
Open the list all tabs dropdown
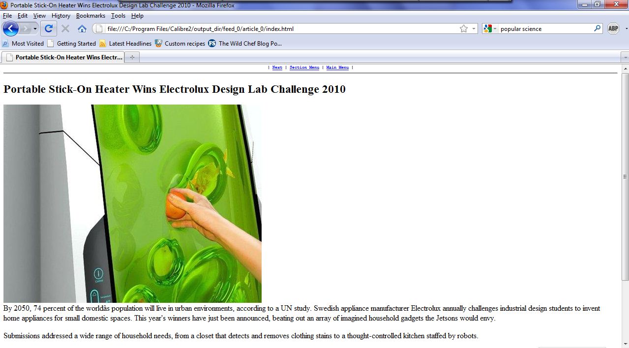pos(625,57)
